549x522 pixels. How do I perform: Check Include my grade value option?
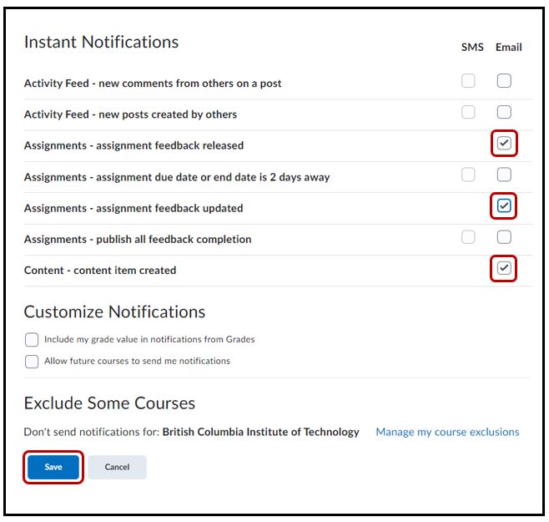click(x=32, y=340)
